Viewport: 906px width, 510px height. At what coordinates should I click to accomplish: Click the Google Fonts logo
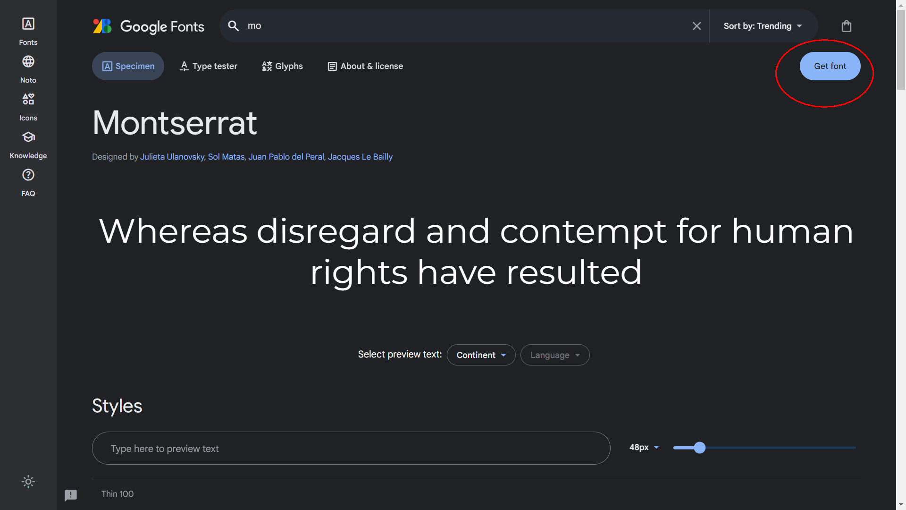(x=149, y=26)
